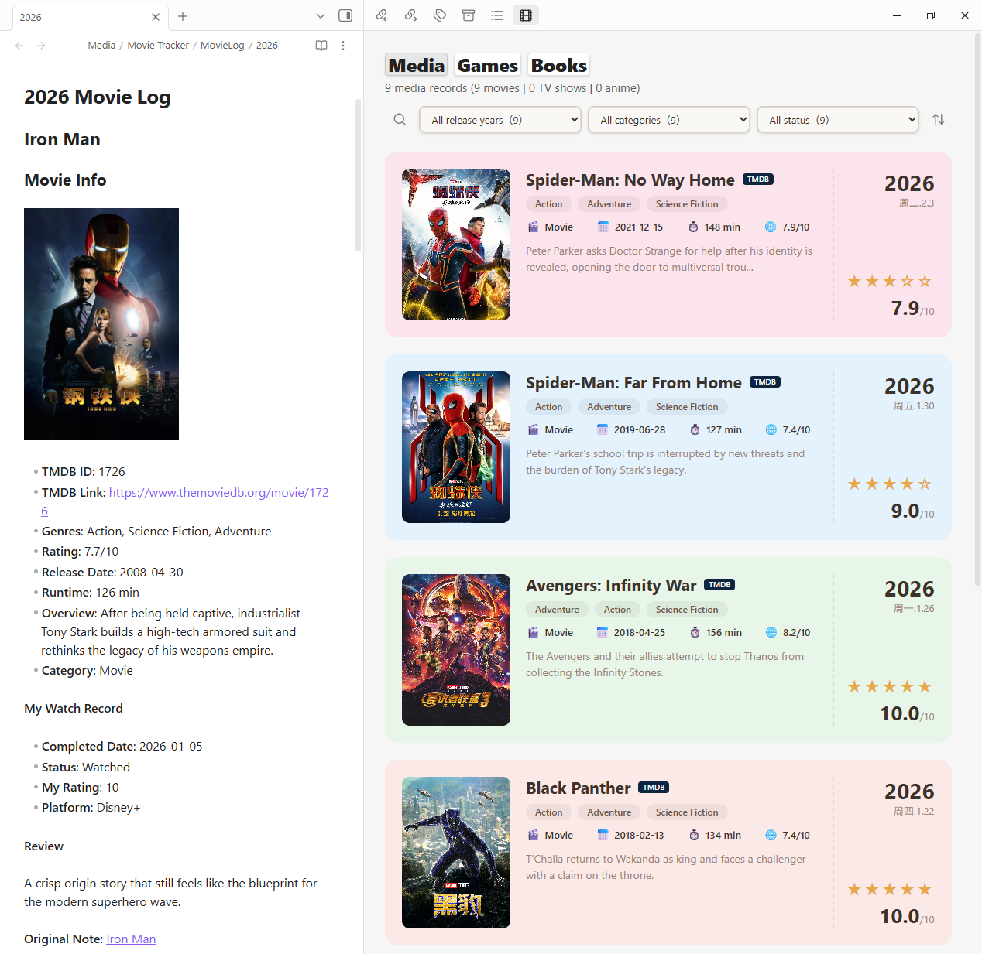Open the Spider-Man: Far From Home poster
Screen dimensions: 982x954
pos(456,447)
